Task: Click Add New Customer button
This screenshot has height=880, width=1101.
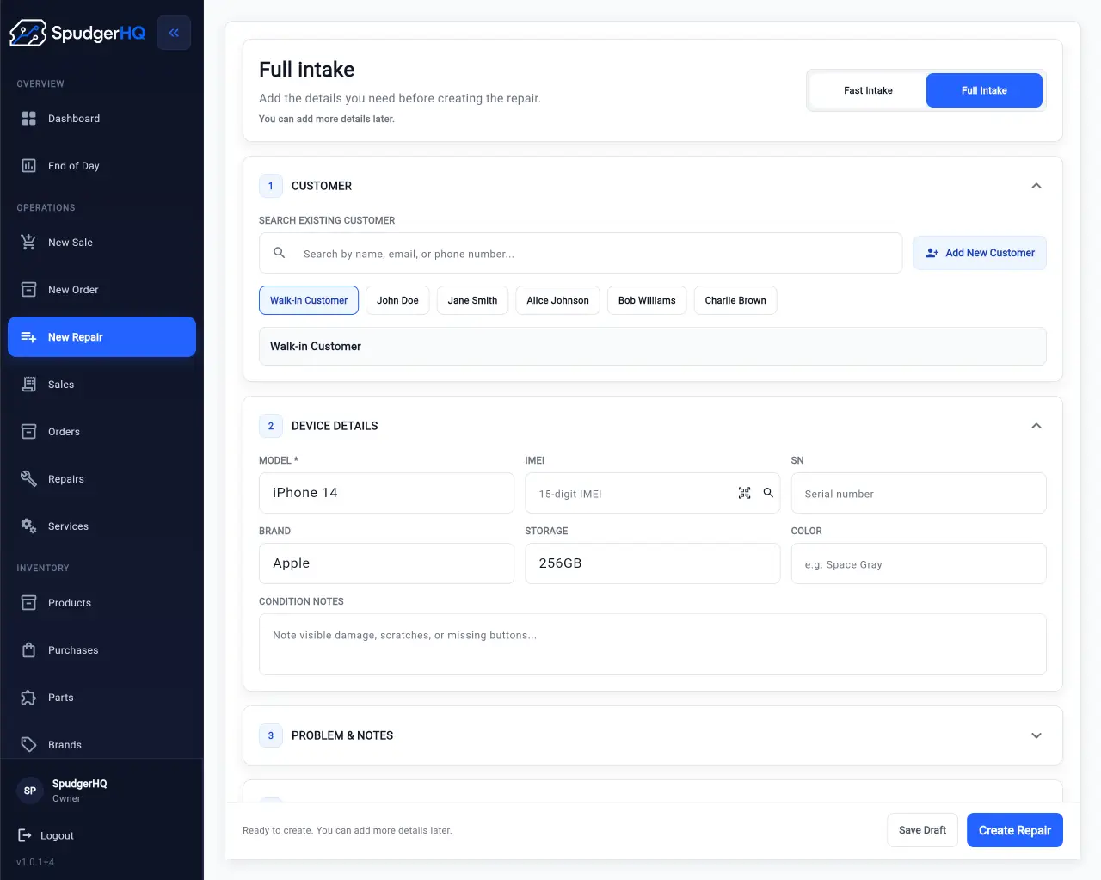Action: 980,253
